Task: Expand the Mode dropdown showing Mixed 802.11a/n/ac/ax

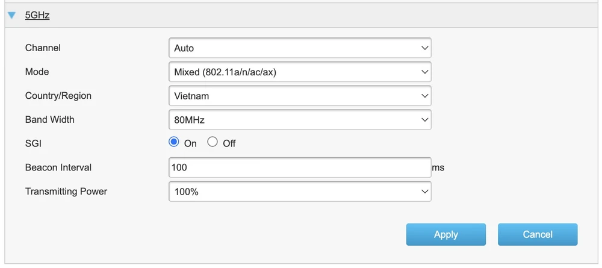Action: pyautogui.click(x=300, y=72)
